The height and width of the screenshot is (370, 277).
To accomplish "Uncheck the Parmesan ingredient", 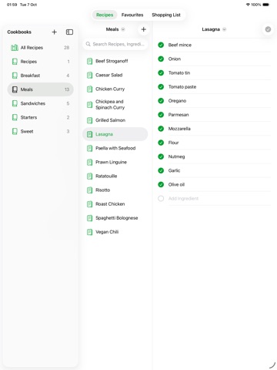I will pyautogui.click(x=161, y=115).
